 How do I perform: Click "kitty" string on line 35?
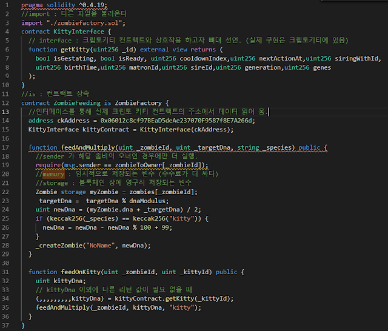point(181,307)
